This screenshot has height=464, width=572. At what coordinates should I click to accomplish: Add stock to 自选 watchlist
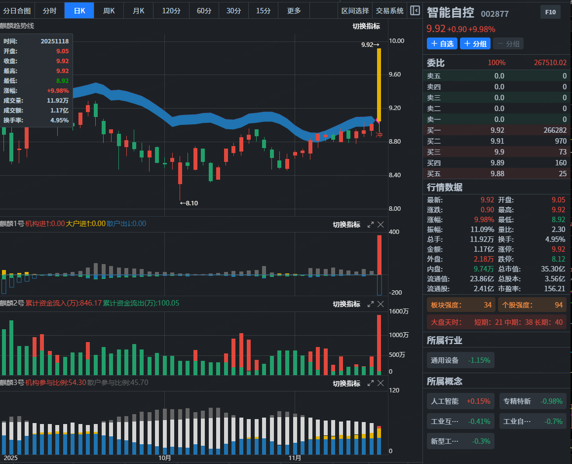[442, 44]
